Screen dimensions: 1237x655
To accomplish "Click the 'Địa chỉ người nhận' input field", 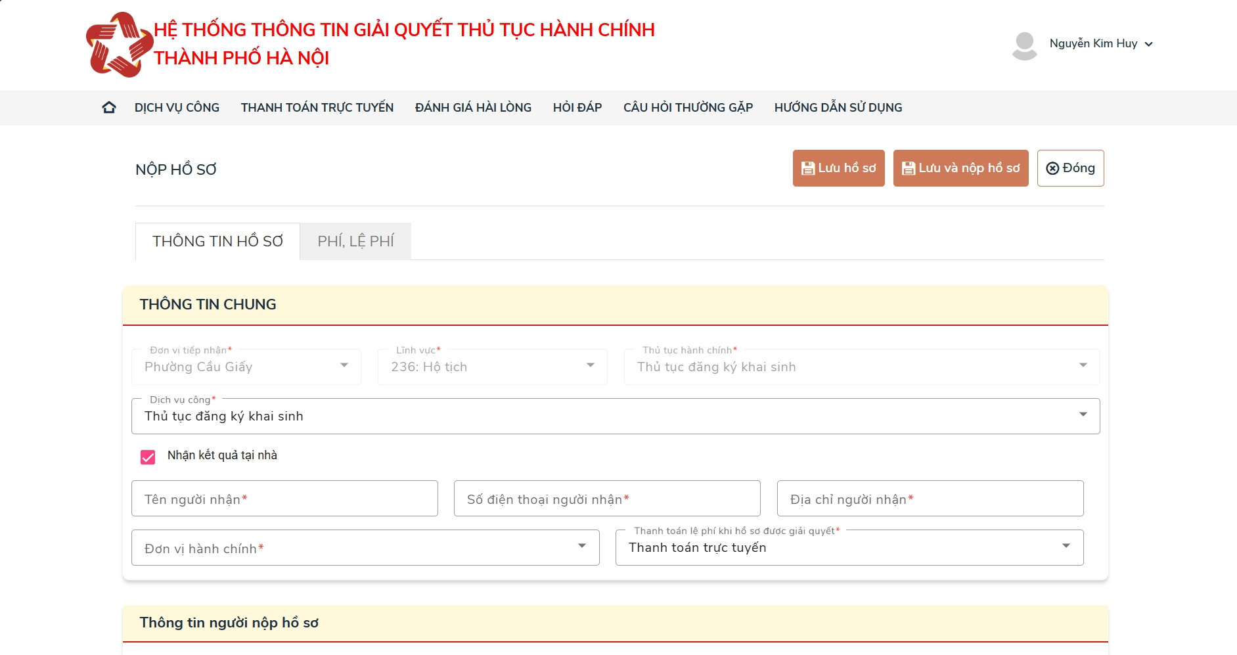I will pyautogui.click(x=930, y=499).
